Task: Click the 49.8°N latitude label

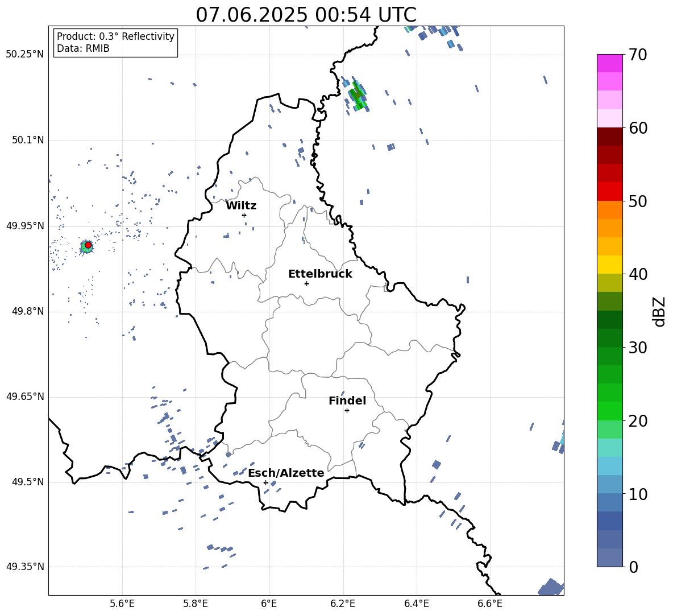Action: click(28, 311)
